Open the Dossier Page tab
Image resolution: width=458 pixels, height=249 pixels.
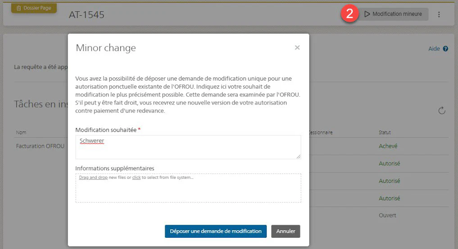click(x=34, y=8)
